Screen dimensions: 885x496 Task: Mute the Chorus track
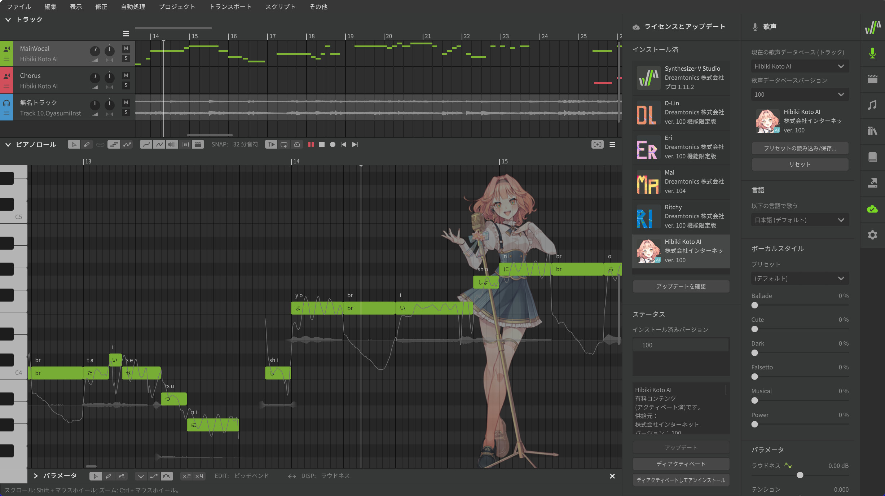tap(126, 75)
